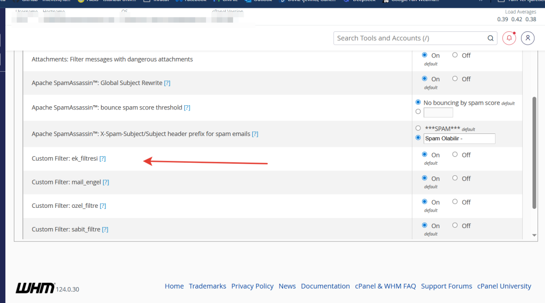Open the user account icon
The image size is (545, 303).
[x=527, y=38]
